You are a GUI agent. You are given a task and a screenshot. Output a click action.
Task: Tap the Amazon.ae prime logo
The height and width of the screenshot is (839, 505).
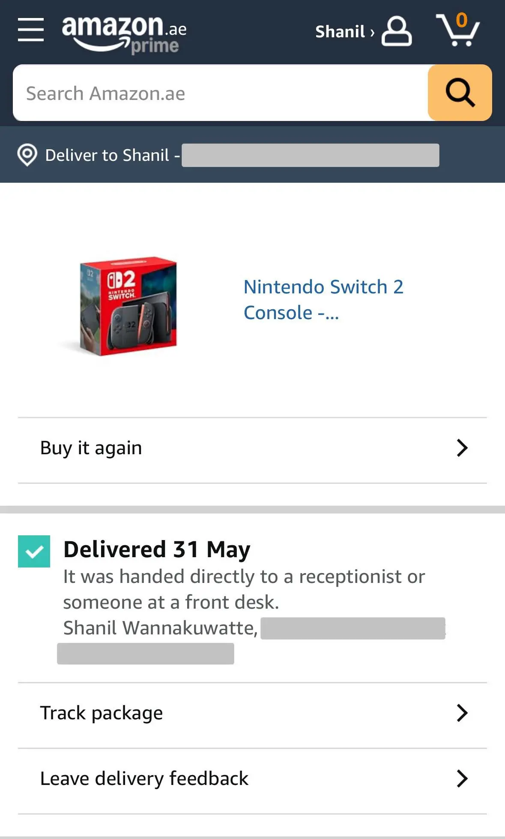point(124,35)
